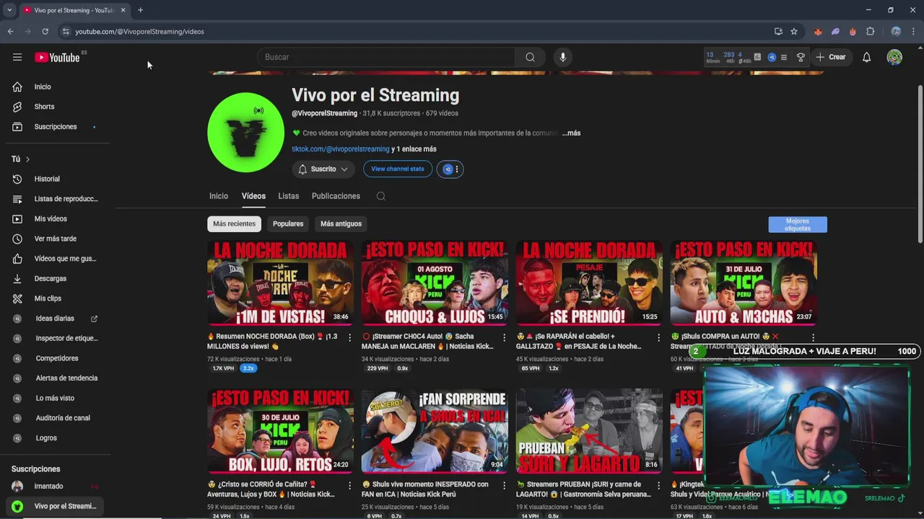Open YouTube notifications bell

click(x=866, y=57)
